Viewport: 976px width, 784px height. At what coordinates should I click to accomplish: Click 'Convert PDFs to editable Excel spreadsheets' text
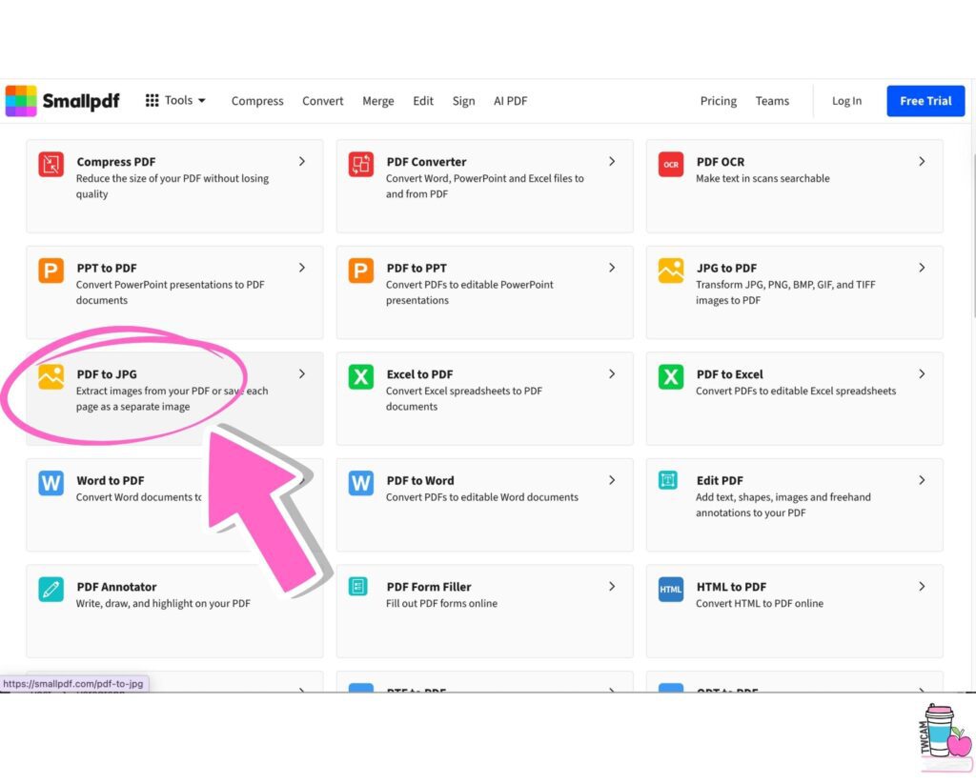tap(796, 392)
